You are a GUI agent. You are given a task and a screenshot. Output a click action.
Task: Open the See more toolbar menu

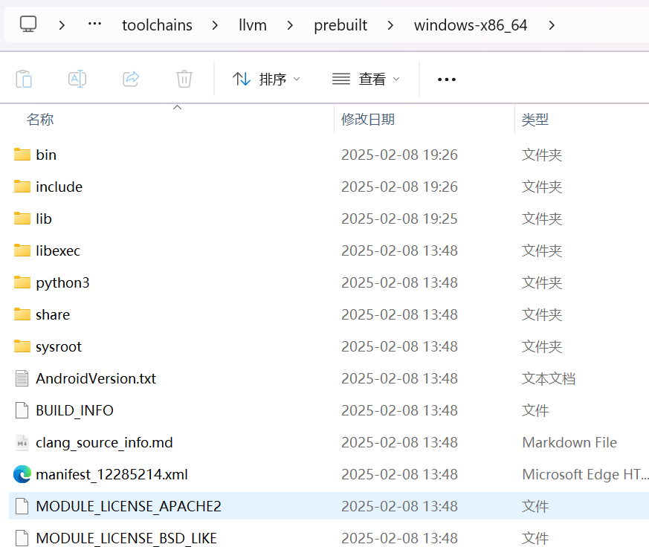[446, 78]
